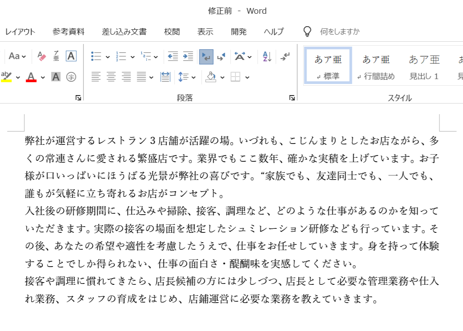Toggle show paragraph marks
The image size is (463, 331).
(x=285, y=56)
